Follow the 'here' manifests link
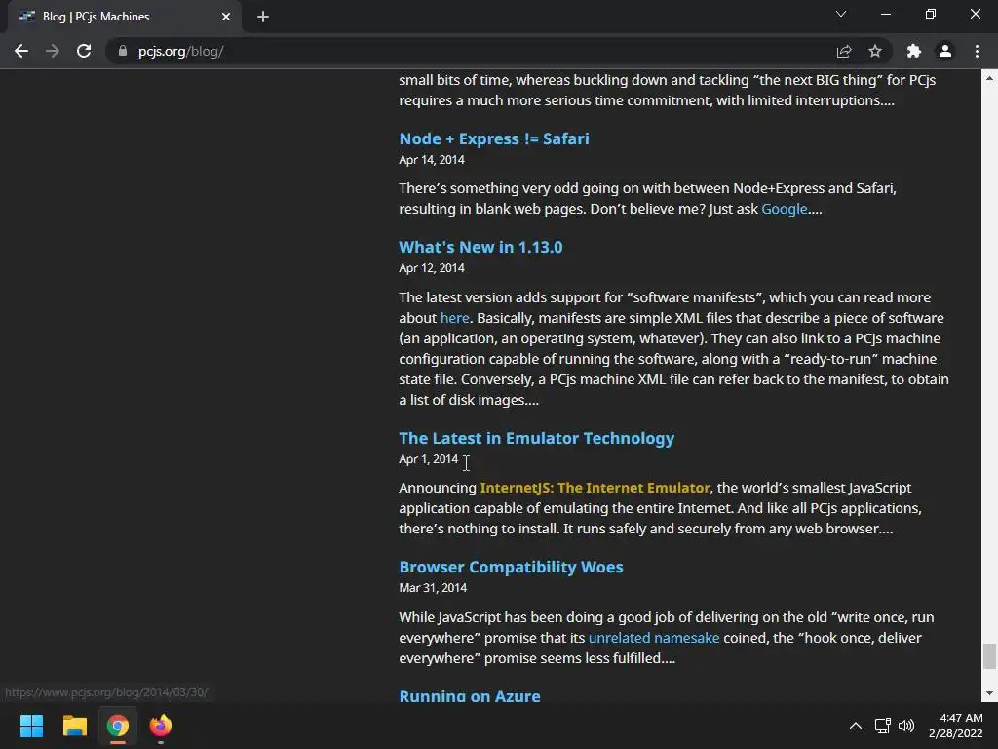The width and height of the screenshot is (998, 749). click(454, 318)
